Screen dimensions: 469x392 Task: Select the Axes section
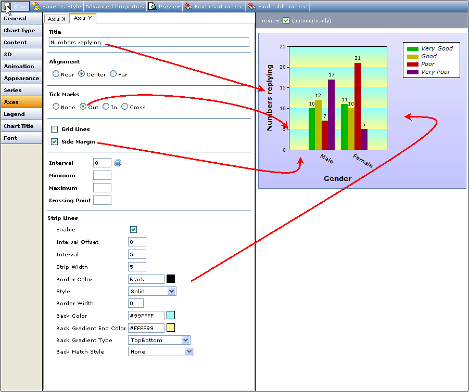pos(21,102)
